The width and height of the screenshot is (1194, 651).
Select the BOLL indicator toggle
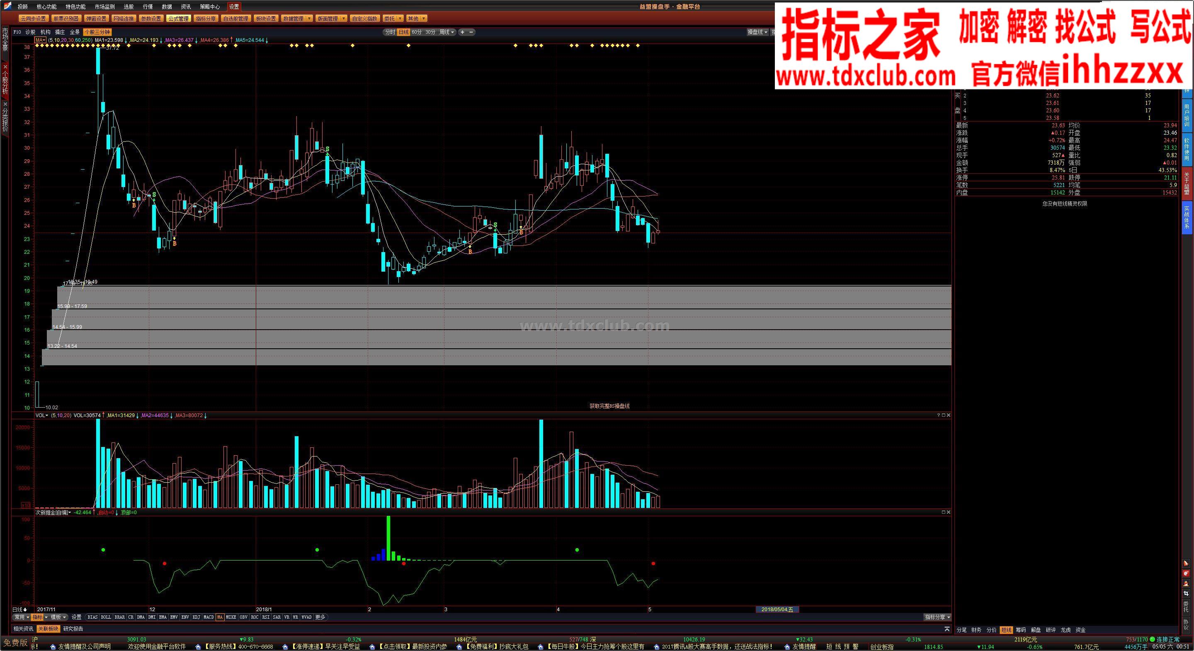(x=106, y=617)
